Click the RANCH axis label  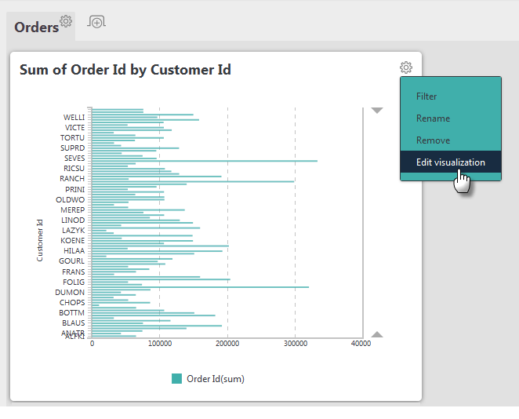[72, 179]
